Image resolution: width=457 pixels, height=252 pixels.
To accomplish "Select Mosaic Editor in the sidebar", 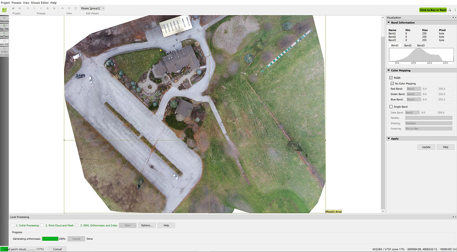I will tap(4, 42).
